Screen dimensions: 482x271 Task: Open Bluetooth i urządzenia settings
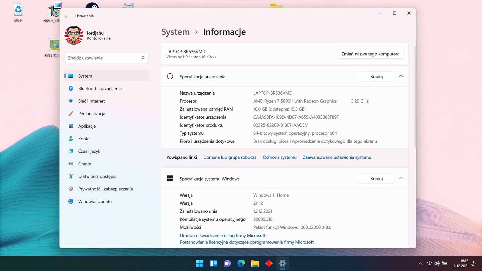pos(106,88)
